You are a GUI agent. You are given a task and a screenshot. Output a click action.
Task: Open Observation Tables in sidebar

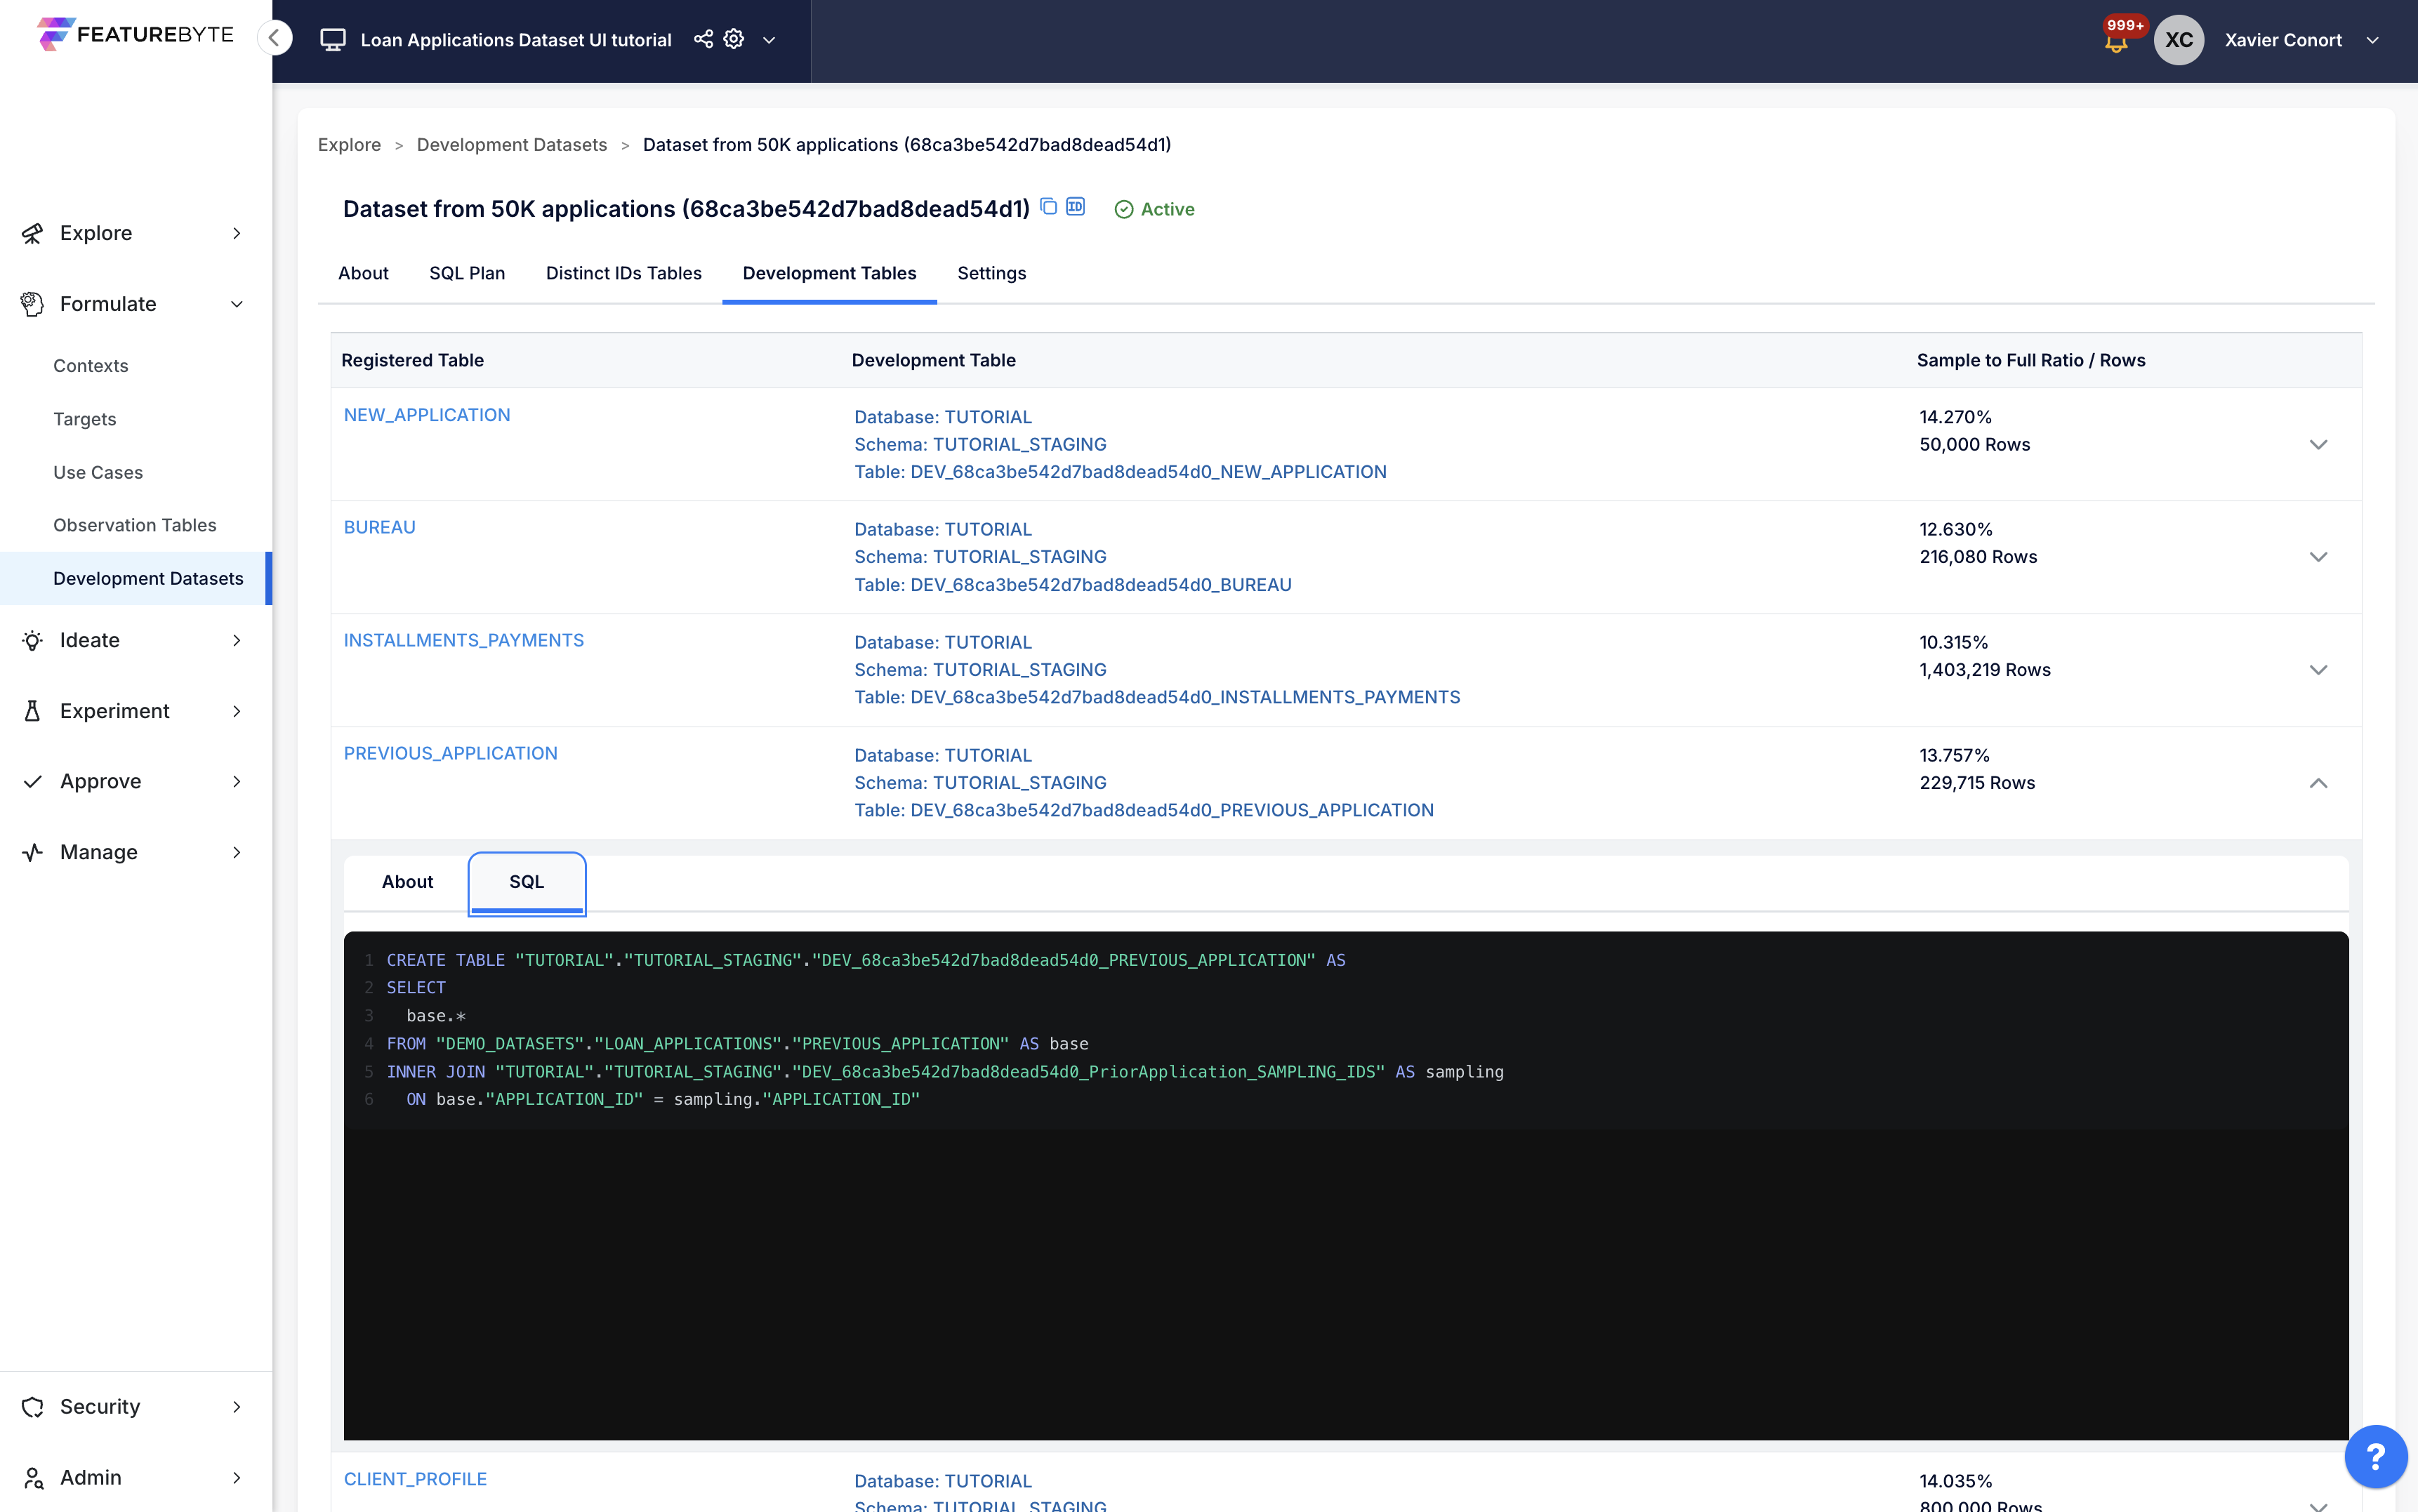coord(134,525)
